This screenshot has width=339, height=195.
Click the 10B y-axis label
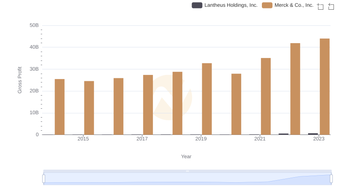(34, 113)
